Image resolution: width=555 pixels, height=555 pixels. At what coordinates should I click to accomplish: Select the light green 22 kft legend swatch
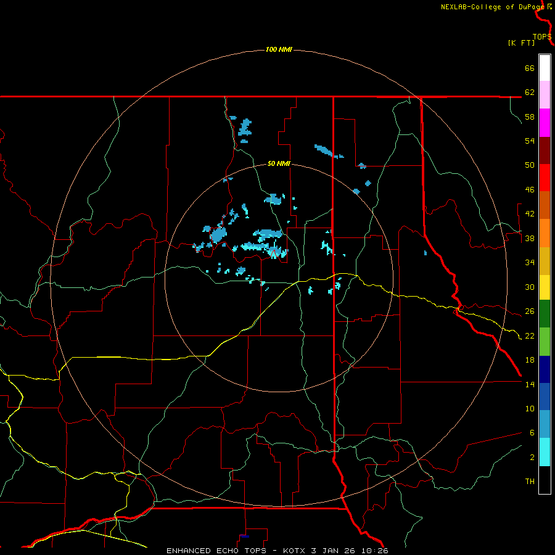(x=545, y=342)
